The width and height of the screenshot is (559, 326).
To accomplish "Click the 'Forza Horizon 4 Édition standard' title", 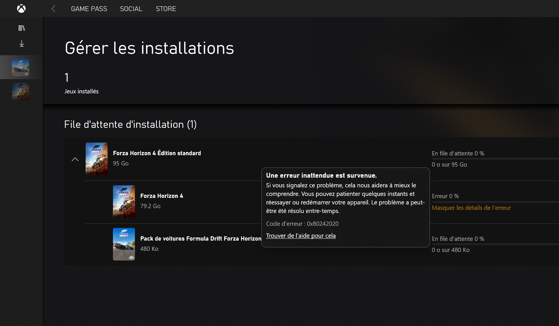I will click(157, 153).
